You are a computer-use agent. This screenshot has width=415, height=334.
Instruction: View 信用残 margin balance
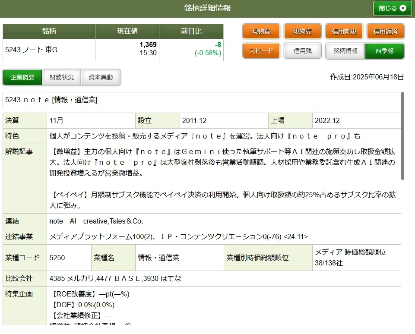tap(303, 50)
